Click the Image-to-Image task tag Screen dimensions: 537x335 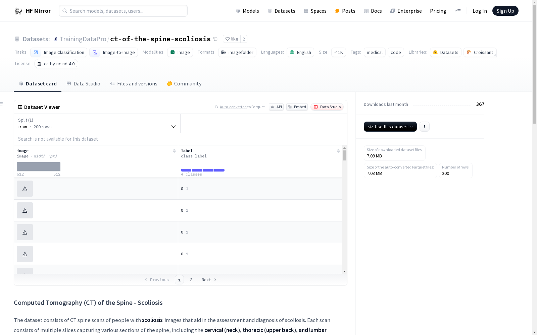click(x=113, y=52)
